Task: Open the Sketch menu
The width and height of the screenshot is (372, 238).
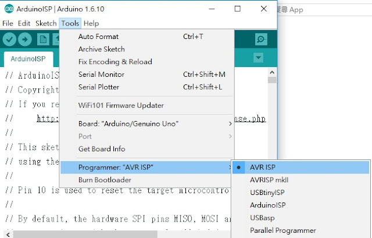Action: click(x=46, y=23)
